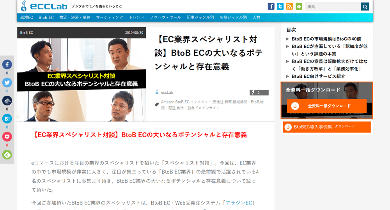Expand 'BtoB ECの市場規模' table of contents entry
The image size is (390, 210).
[326, 38]
